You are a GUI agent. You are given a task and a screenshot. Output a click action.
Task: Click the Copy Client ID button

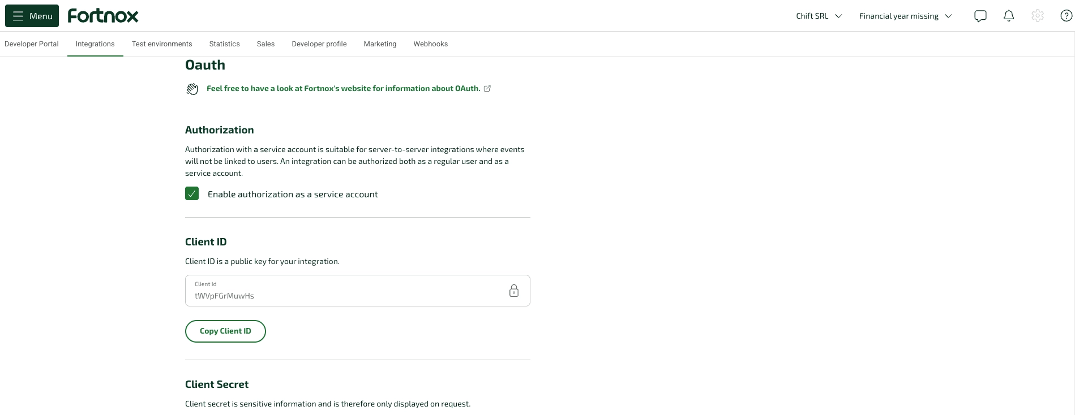coord(225,331)
